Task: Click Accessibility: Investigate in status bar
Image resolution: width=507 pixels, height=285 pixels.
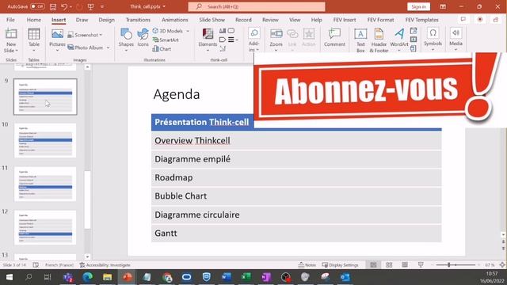Action: [105, 265]
